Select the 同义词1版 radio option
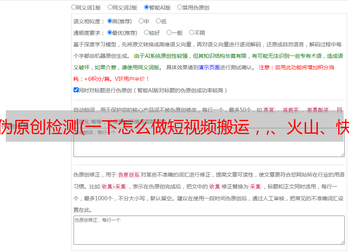 (x=74, y=7)
